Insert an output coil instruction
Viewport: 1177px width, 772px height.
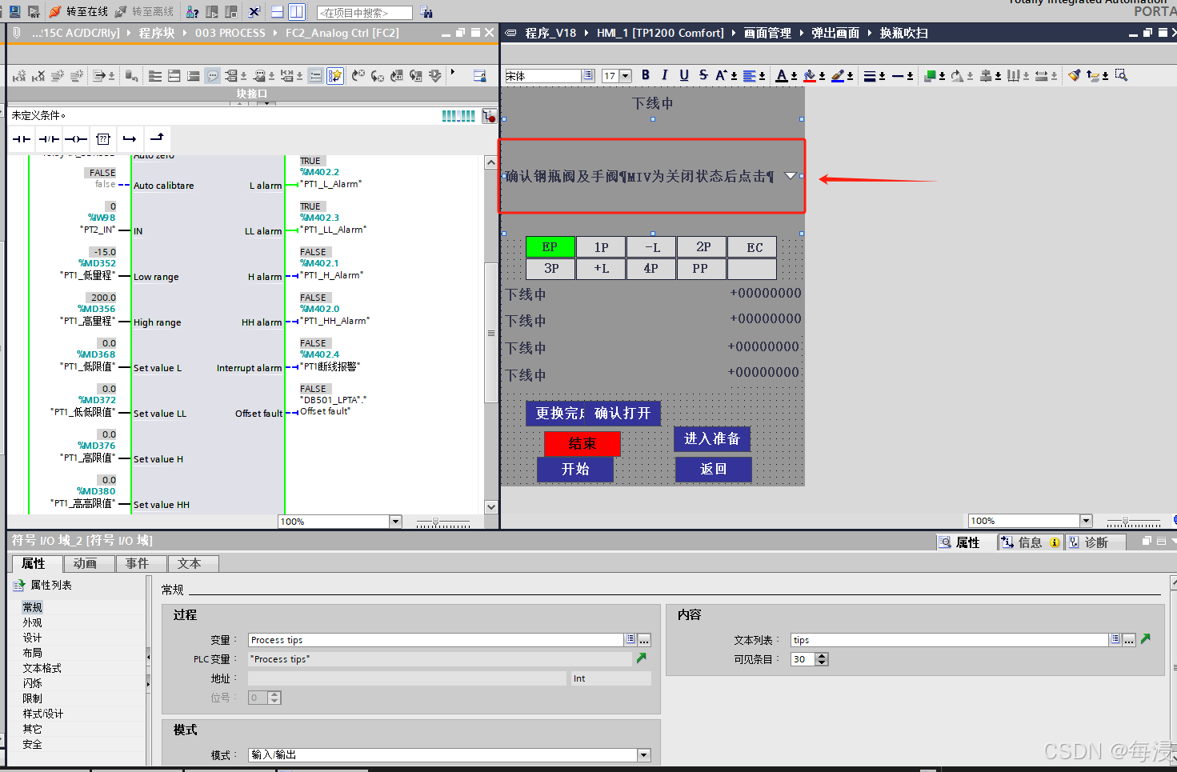76,139
